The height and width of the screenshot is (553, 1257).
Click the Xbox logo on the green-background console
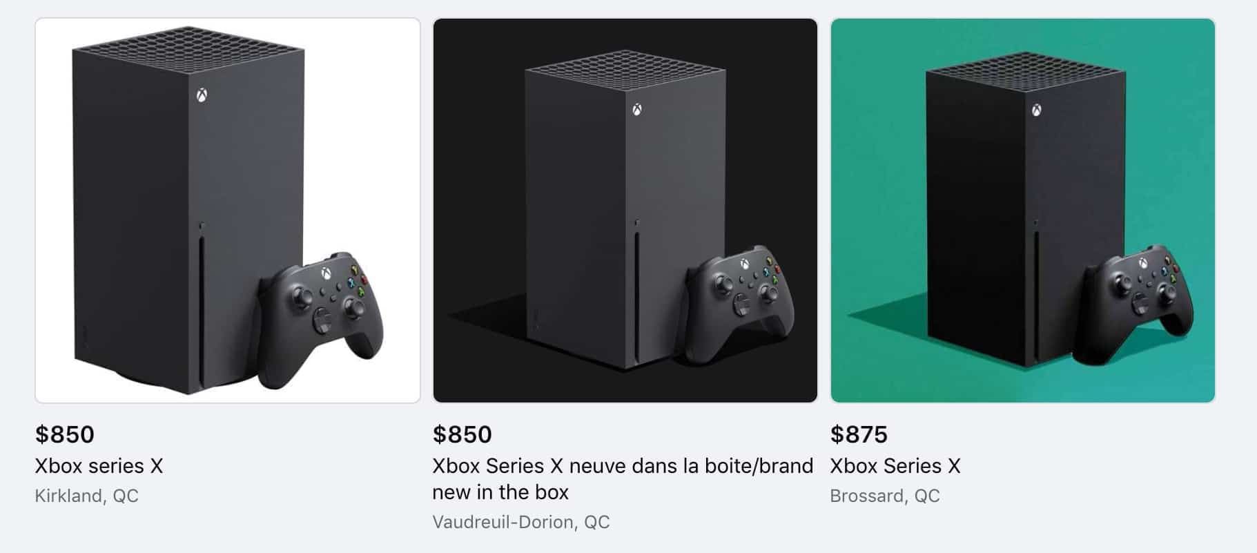coord(1035,110)
